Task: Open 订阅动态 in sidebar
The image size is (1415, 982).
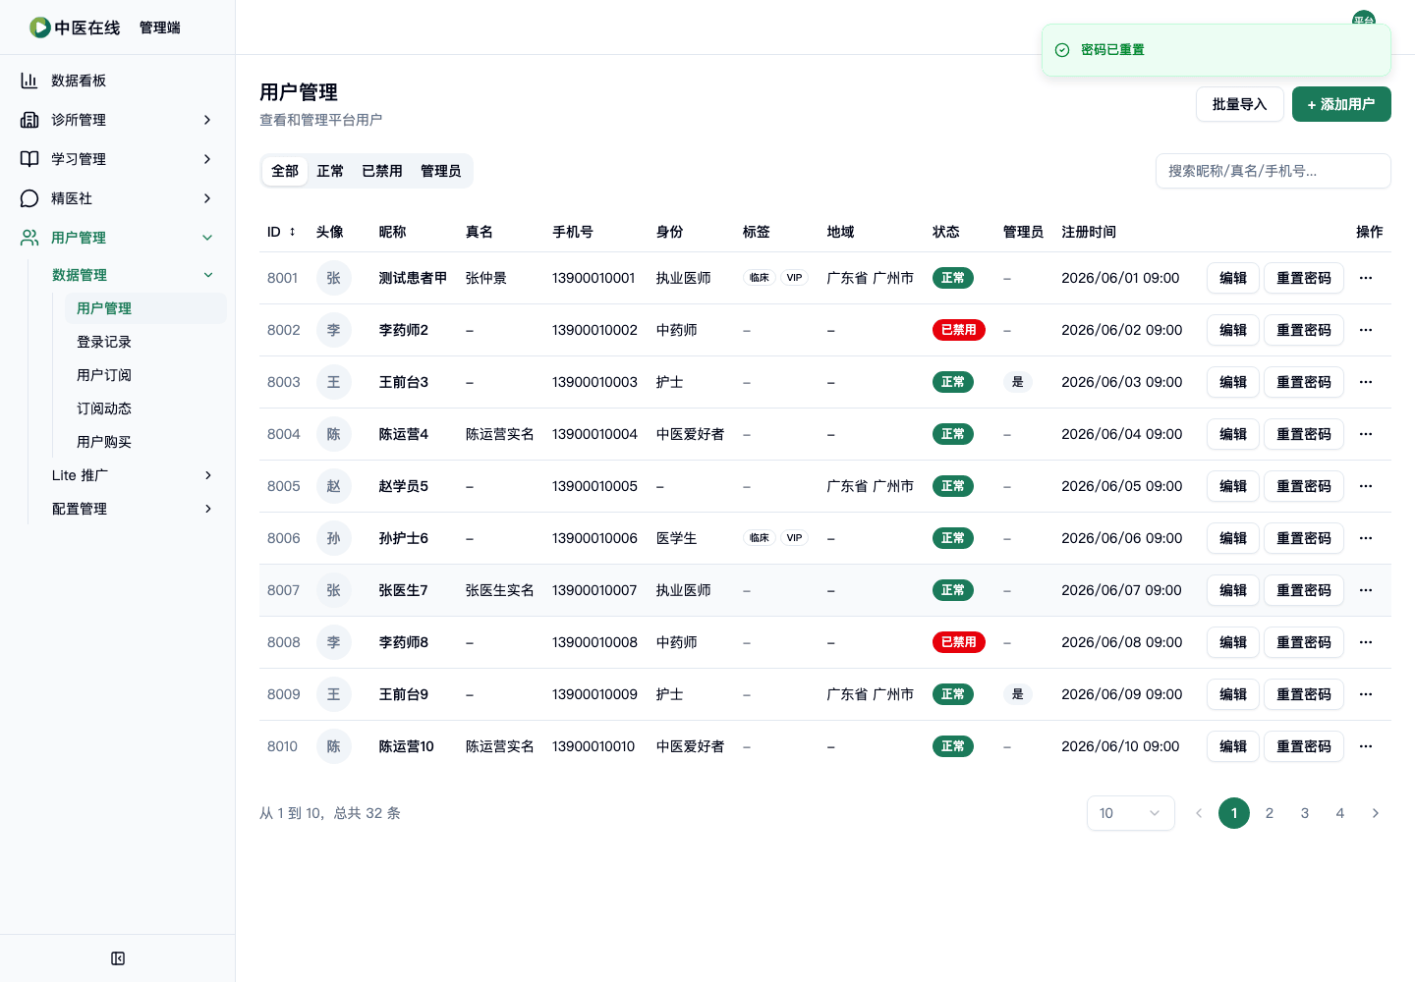Action: (x=145, y=409)
